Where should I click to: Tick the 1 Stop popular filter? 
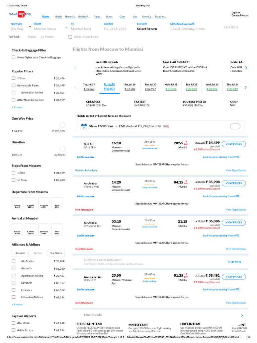13,78
